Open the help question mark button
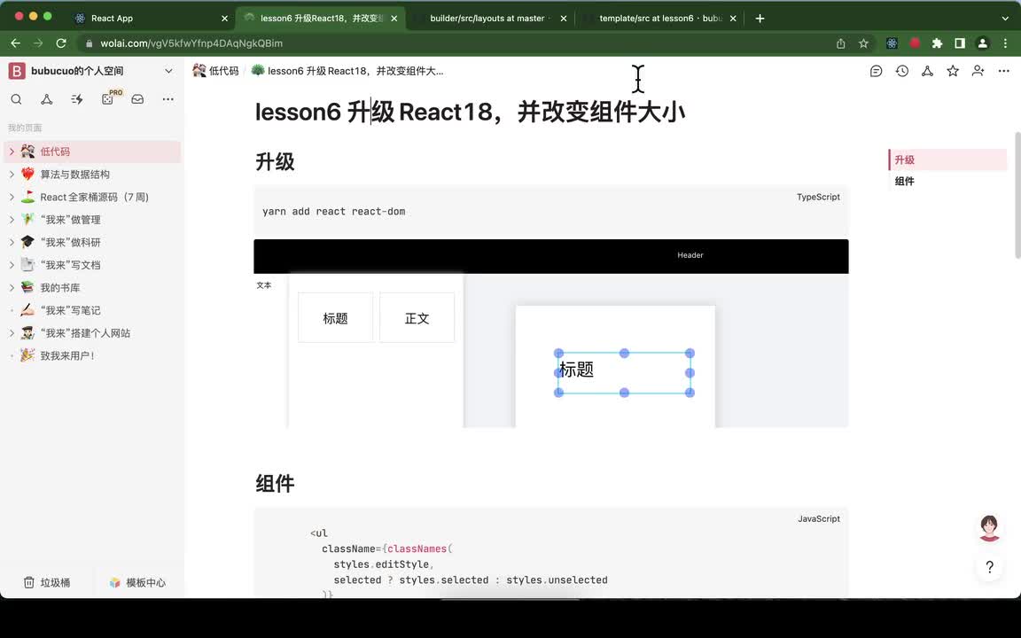Viewport: 1021px width, 638px height. pyautogui.click(x=990, y=567)
